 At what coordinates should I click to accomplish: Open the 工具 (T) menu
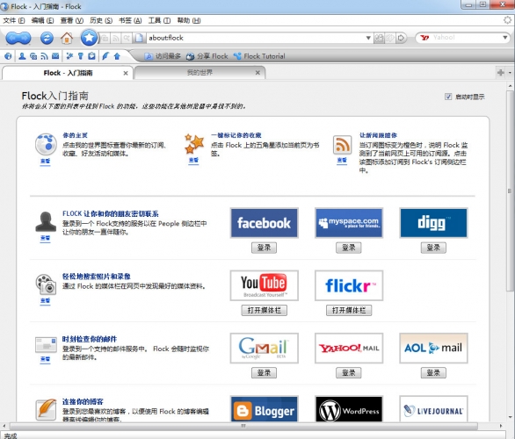tap(159, 20)
